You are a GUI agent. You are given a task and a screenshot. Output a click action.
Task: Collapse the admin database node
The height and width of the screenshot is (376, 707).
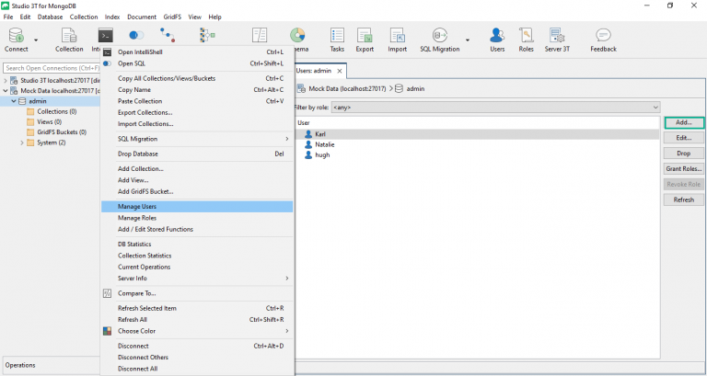point(14,101)
